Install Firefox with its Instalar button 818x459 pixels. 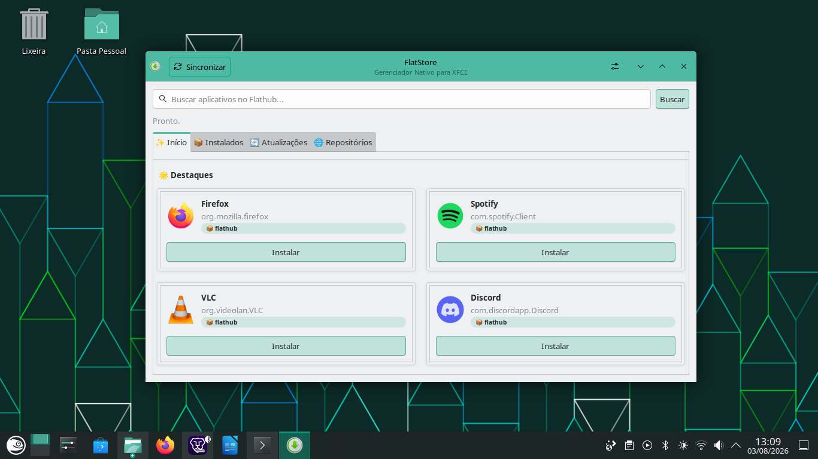[x=286, y=252]
